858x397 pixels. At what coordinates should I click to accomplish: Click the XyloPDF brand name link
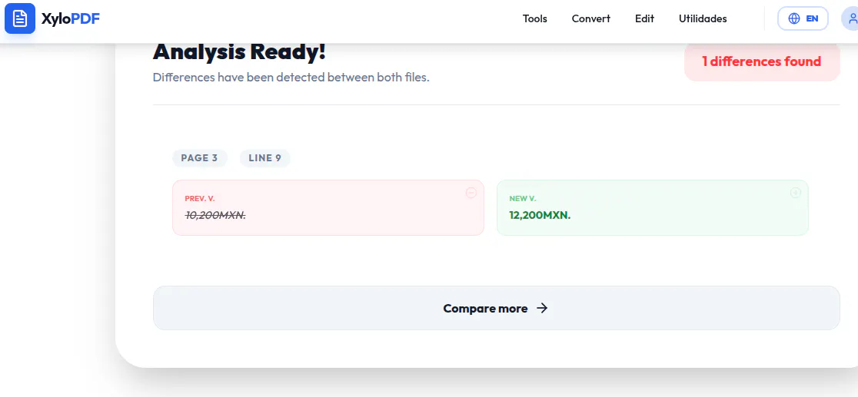coord(71,18)
